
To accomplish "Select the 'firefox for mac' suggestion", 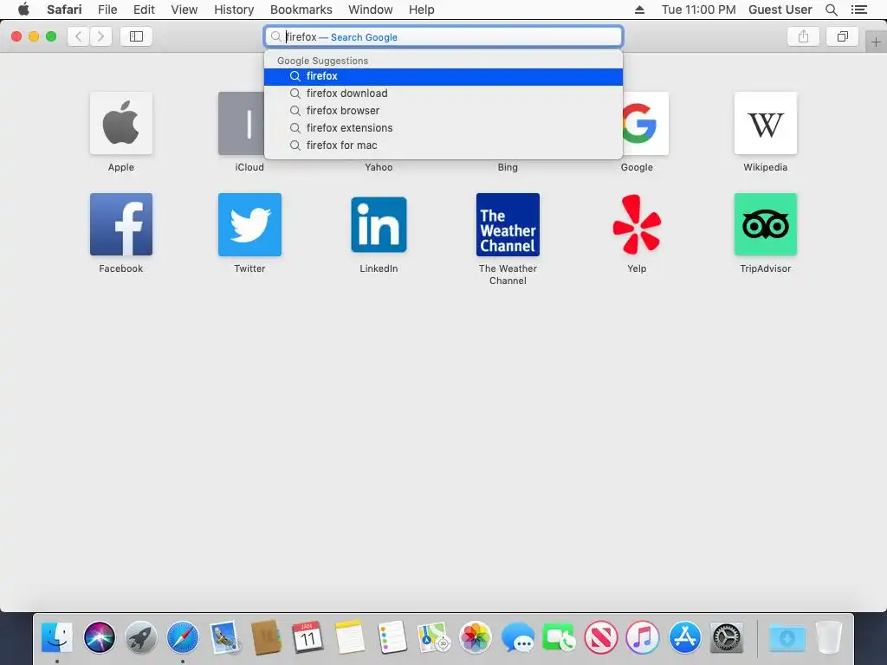I will coord(443,145).
